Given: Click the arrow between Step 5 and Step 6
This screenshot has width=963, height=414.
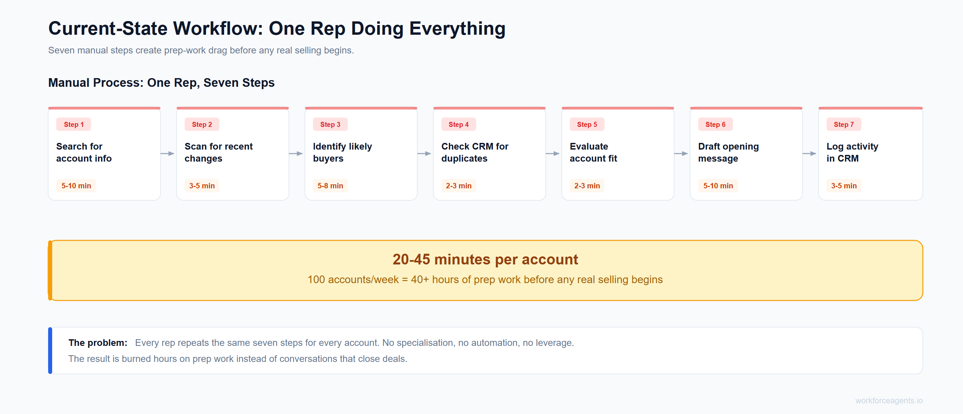Looking at the screenshot, I should coord(681,154).
